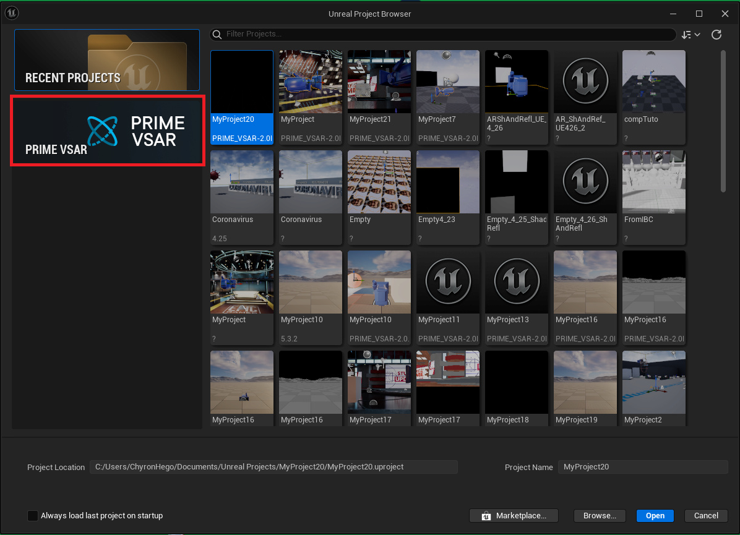
Task: Click the refresh projects icon
Action: point(716,35)
